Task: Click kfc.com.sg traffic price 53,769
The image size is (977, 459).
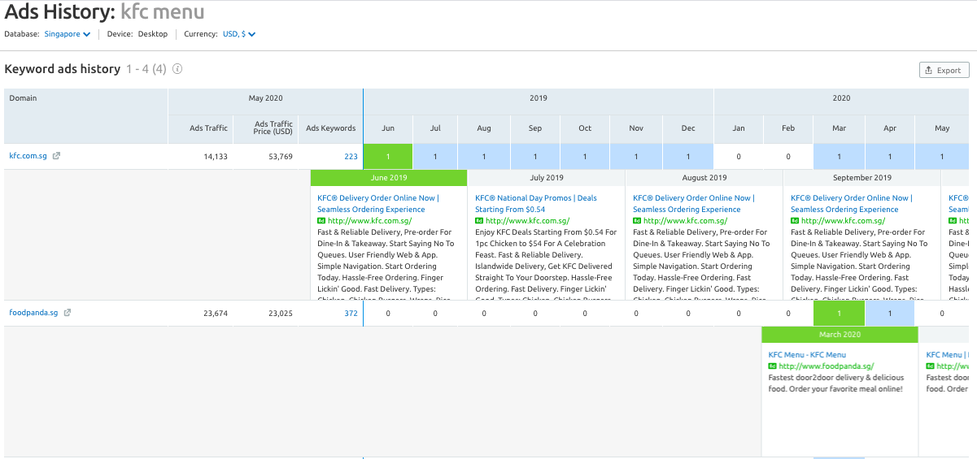Action: [x=280, y=156]
